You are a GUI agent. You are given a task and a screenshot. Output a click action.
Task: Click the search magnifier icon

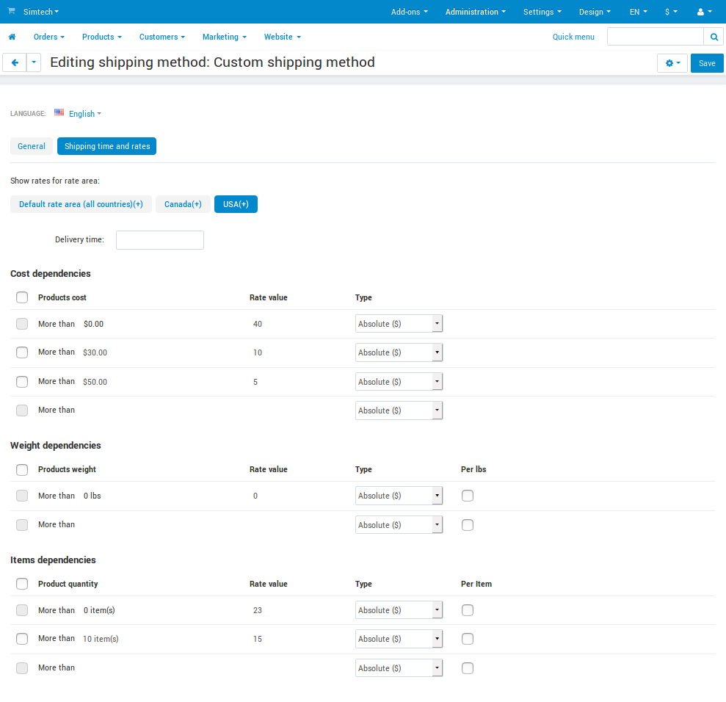pos(714,37)
